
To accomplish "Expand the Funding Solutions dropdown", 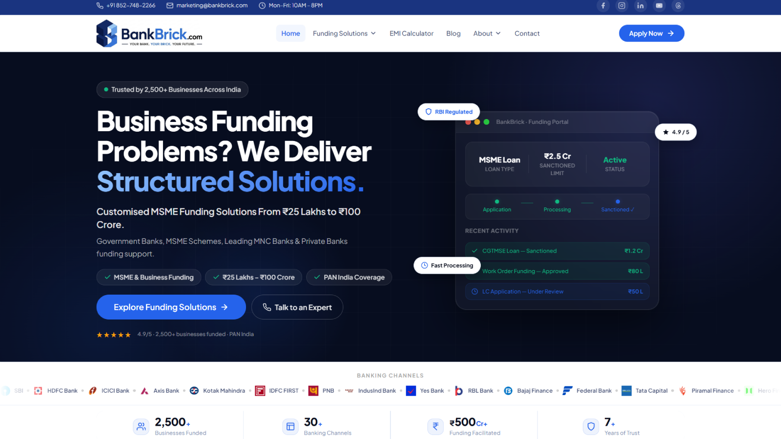I will tap(344, 33).
